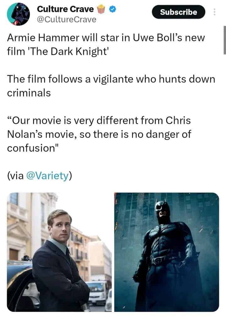Open the Culture Crave profile avatar
This screenshot has width=226, height=317.
(x=18, y=14)
